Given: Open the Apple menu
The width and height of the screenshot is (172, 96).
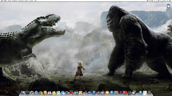Looking at the screenshot, I should [2, 1].
